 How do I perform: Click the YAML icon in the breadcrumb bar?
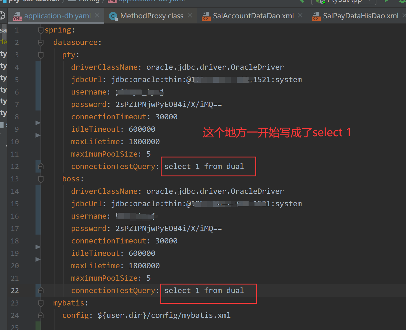pos(112,1)
